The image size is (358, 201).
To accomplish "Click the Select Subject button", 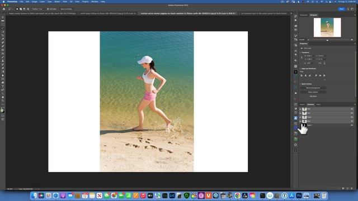I will 313,92.
